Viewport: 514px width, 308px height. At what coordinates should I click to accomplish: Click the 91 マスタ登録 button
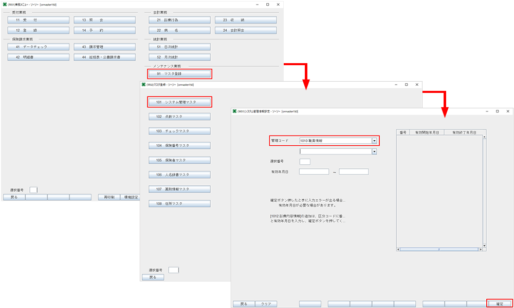[x=179, y=74]
